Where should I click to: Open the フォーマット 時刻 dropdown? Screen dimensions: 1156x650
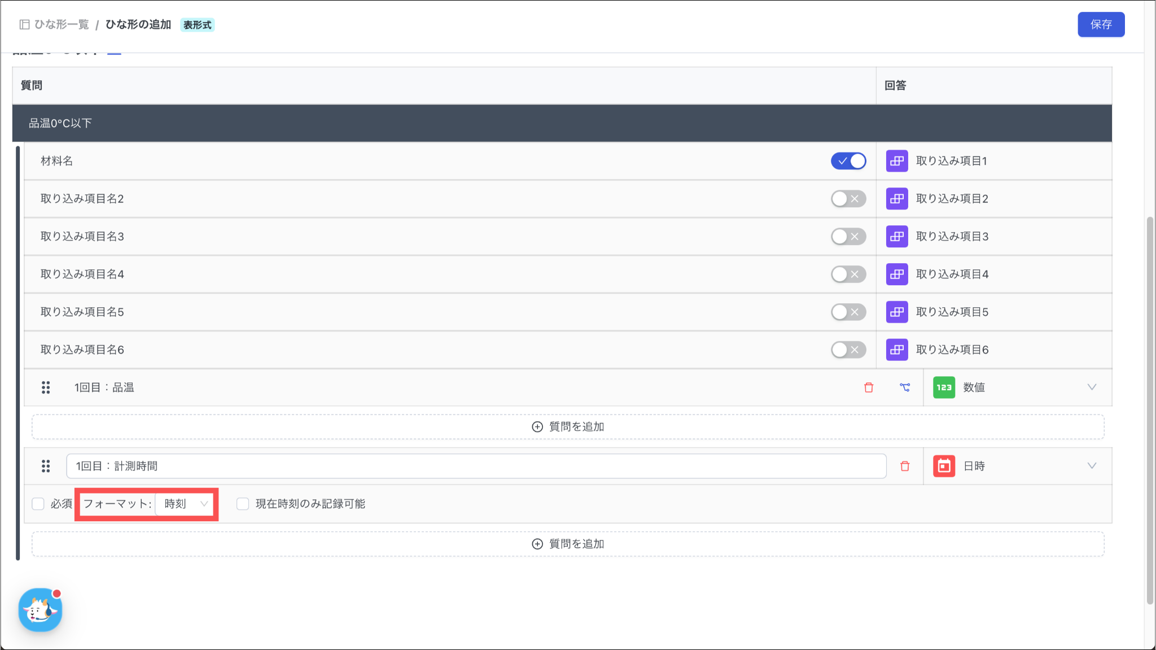pos(185,504)
